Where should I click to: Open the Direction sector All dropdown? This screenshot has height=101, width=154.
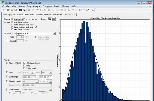click(x=30, y=81)
